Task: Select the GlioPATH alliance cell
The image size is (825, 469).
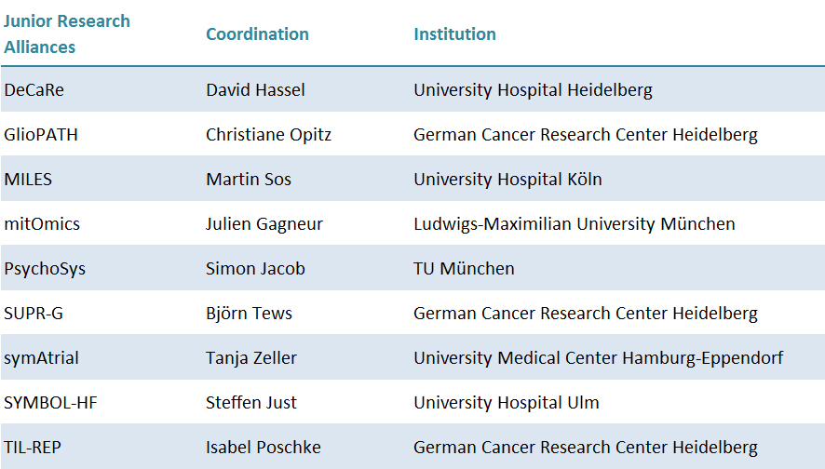Action: click(41, 135)
